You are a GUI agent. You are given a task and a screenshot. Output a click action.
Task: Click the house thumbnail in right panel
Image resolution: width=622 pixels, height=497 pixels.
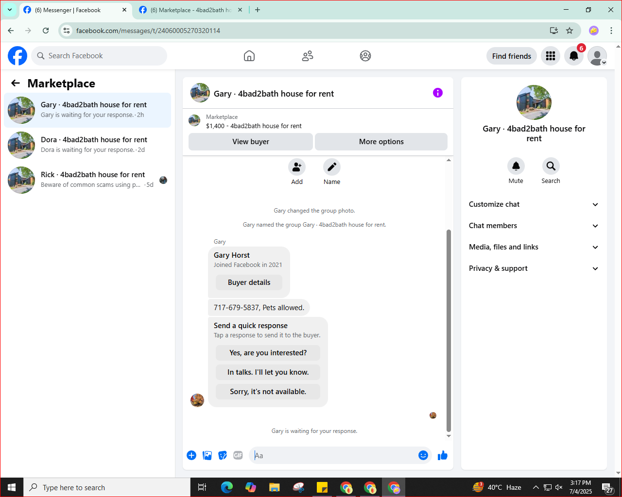coord(534,102)
